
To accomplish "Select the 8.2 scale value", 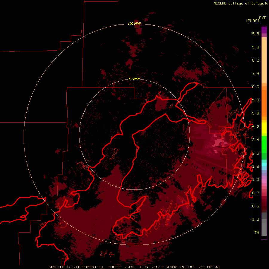I will click(256, 60).
